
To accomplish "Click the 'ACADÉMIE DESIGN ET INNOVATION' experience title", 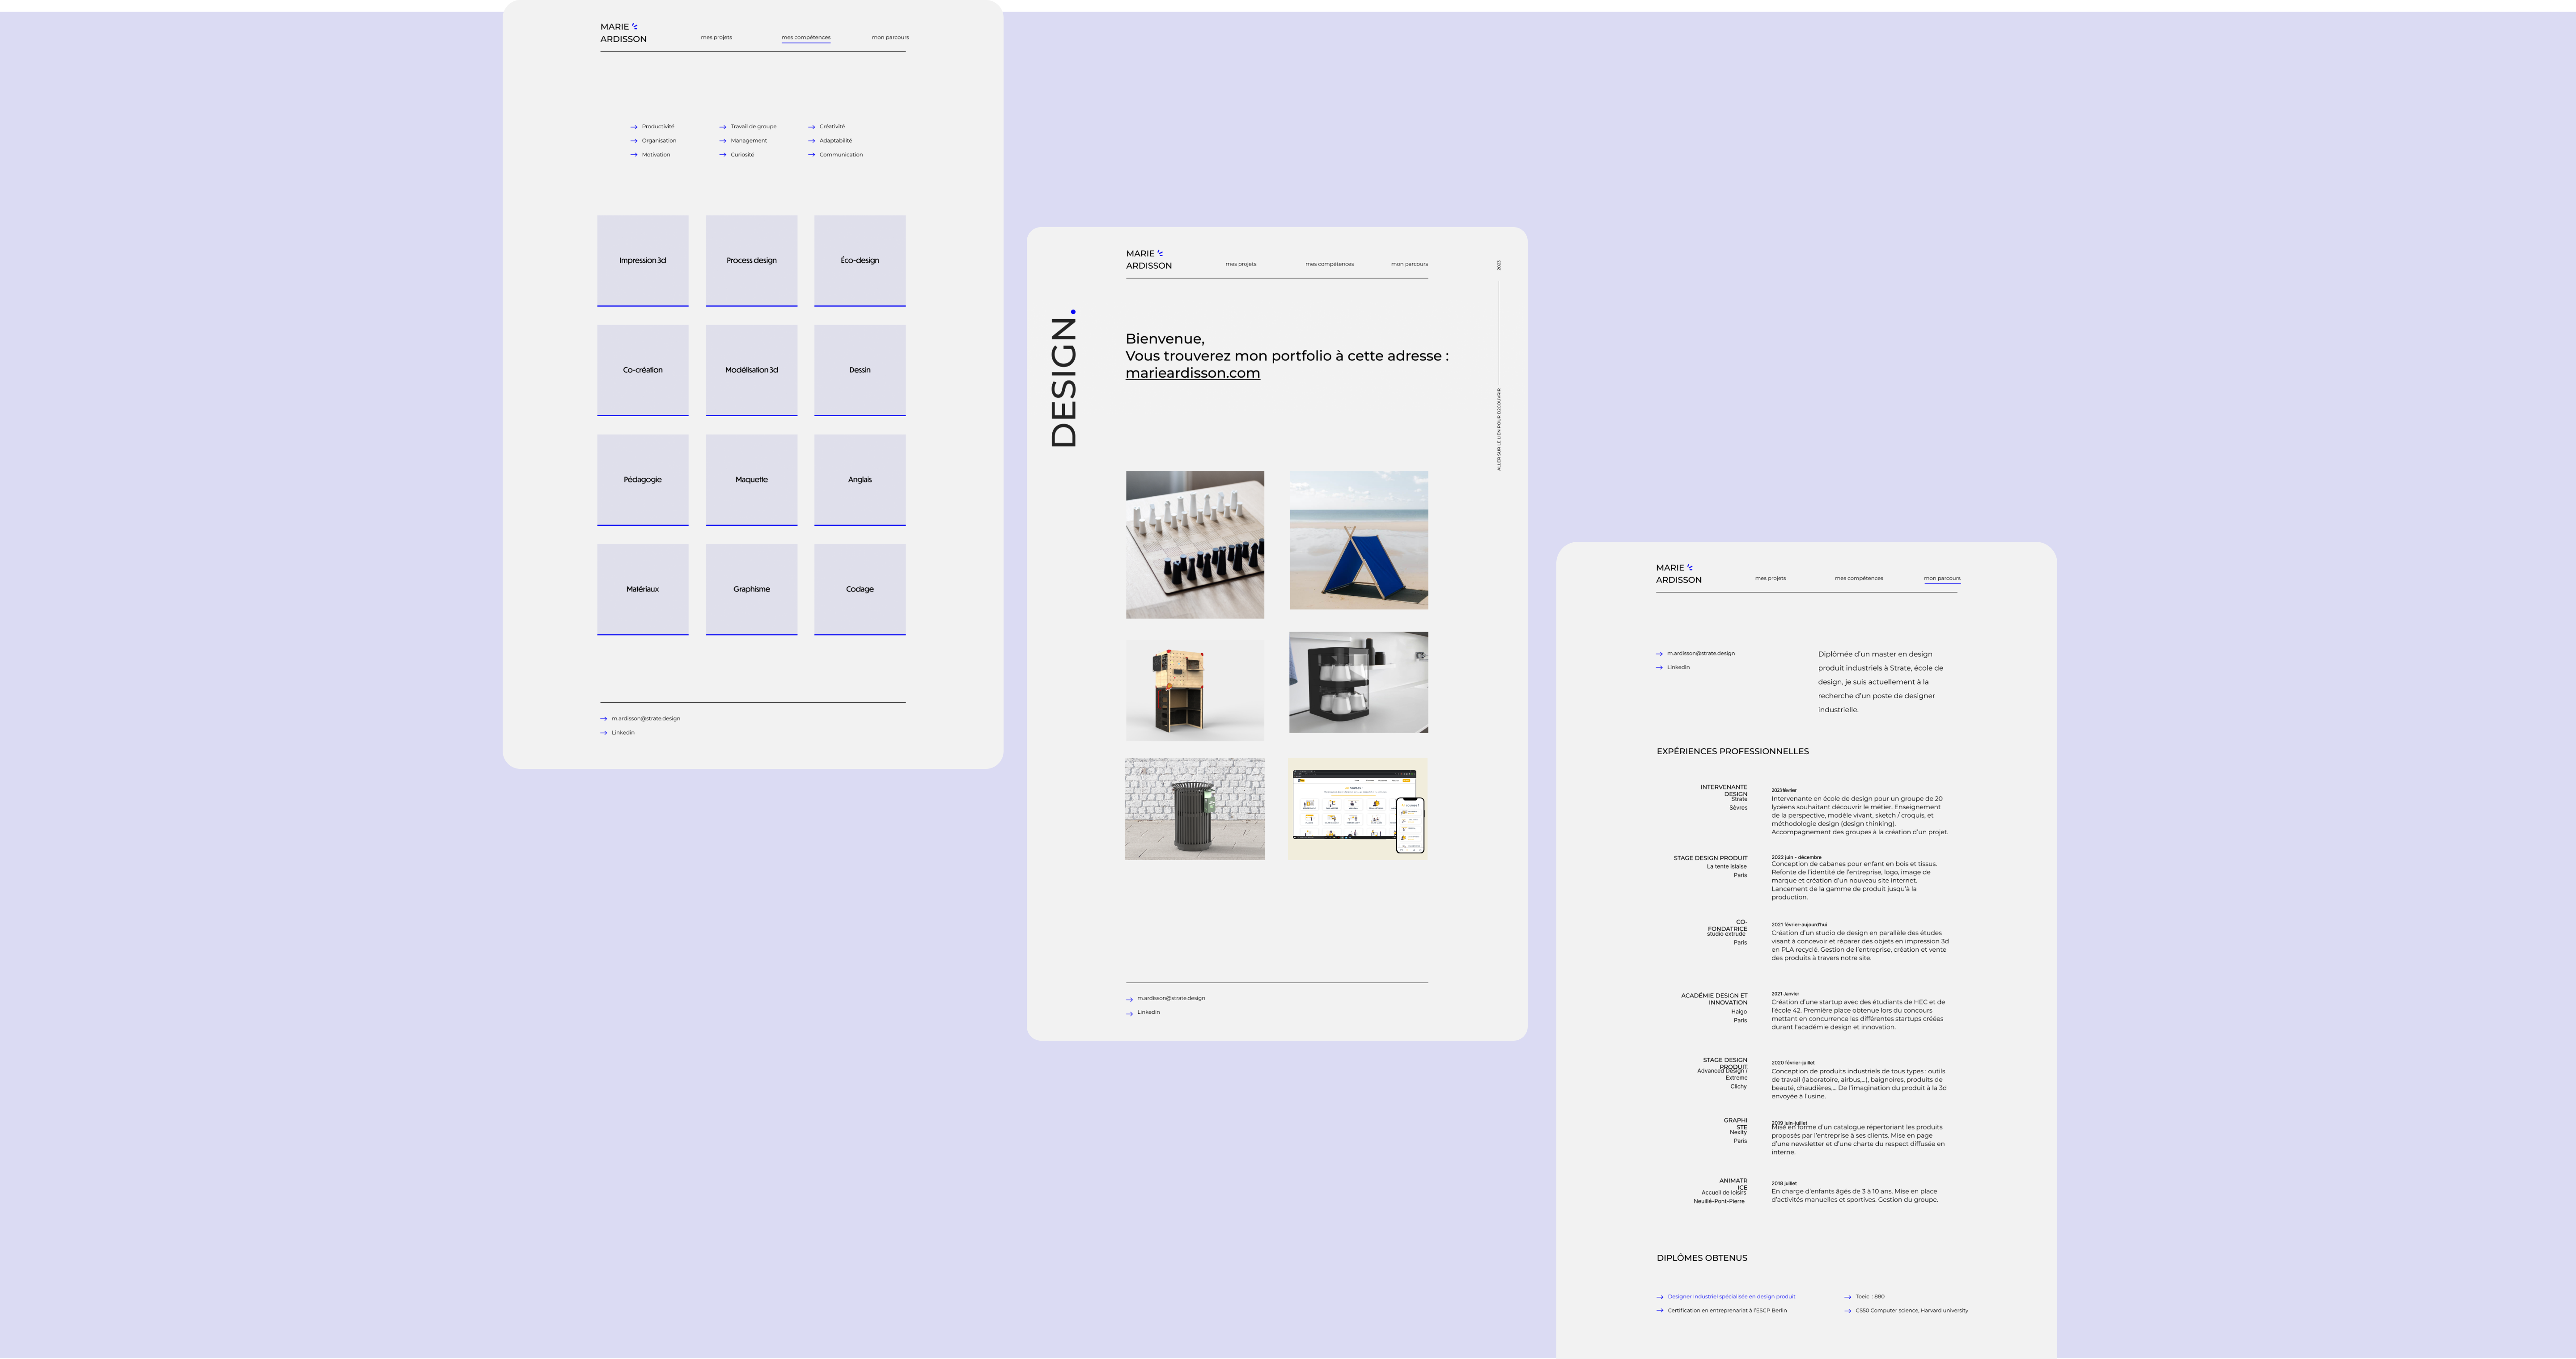I will coord(1714,999).
